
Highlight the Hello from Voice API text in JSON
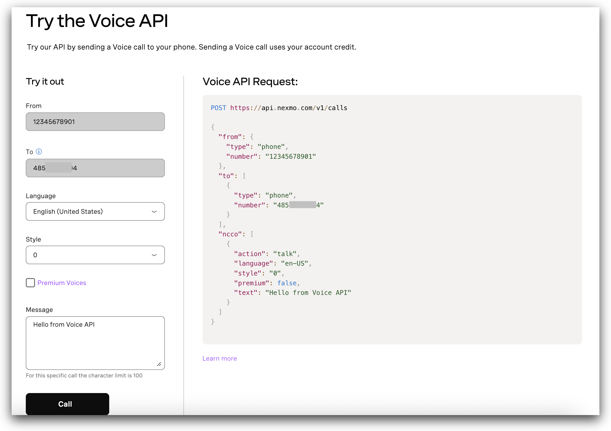pyautogui.click(x=308, y=293)
